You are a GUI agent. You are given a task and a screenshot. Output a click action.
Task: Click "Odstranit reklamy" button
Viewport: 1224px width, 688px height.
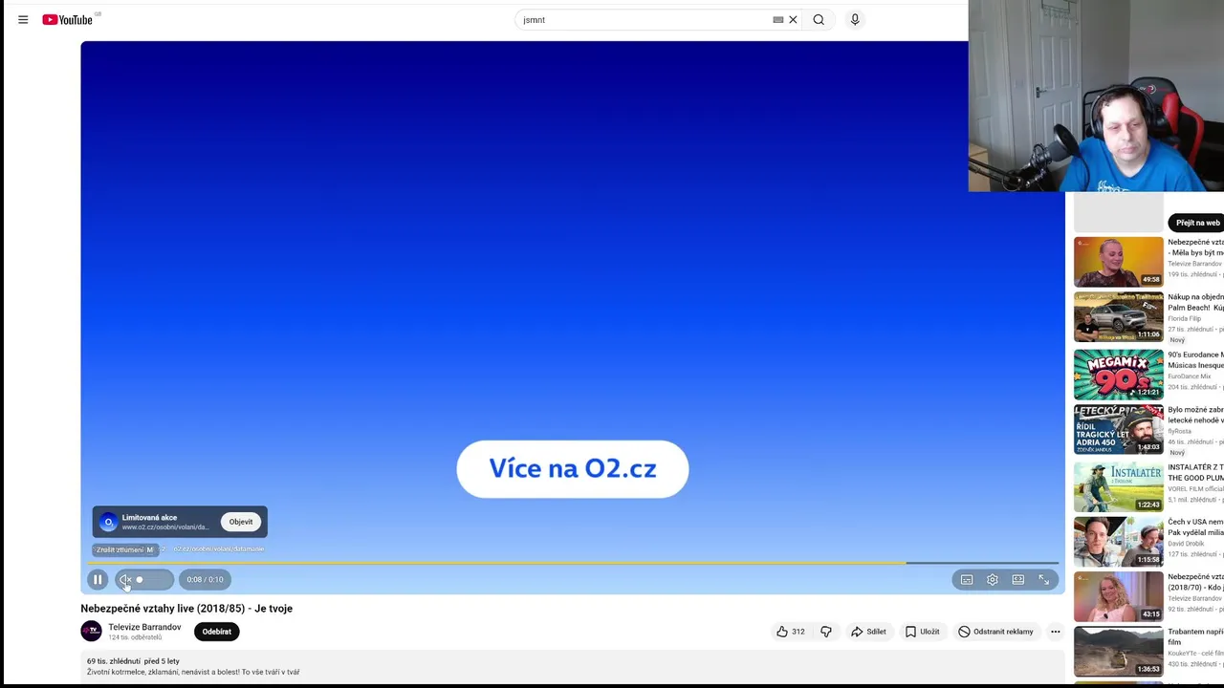[995, 631]
